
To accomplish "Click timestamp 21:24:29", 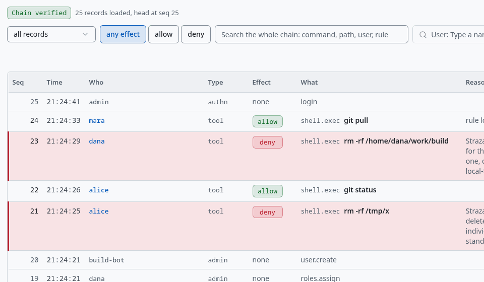I will (64, 141).
